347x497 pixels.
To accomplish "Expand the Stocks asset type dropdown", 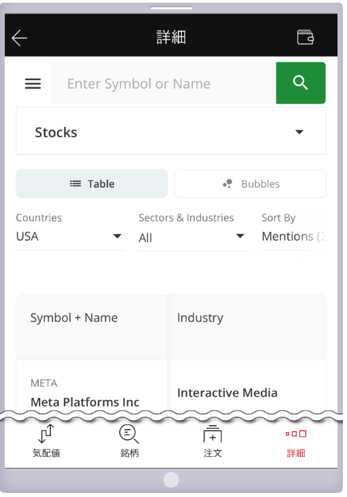I will tap(171, 132).
